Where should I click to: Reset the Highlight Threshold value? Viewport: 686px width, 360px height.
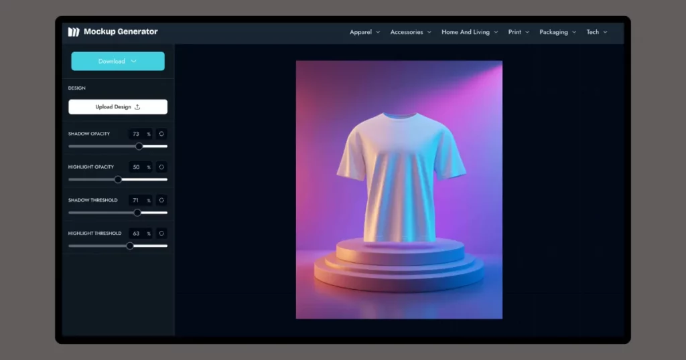(161, 234)
